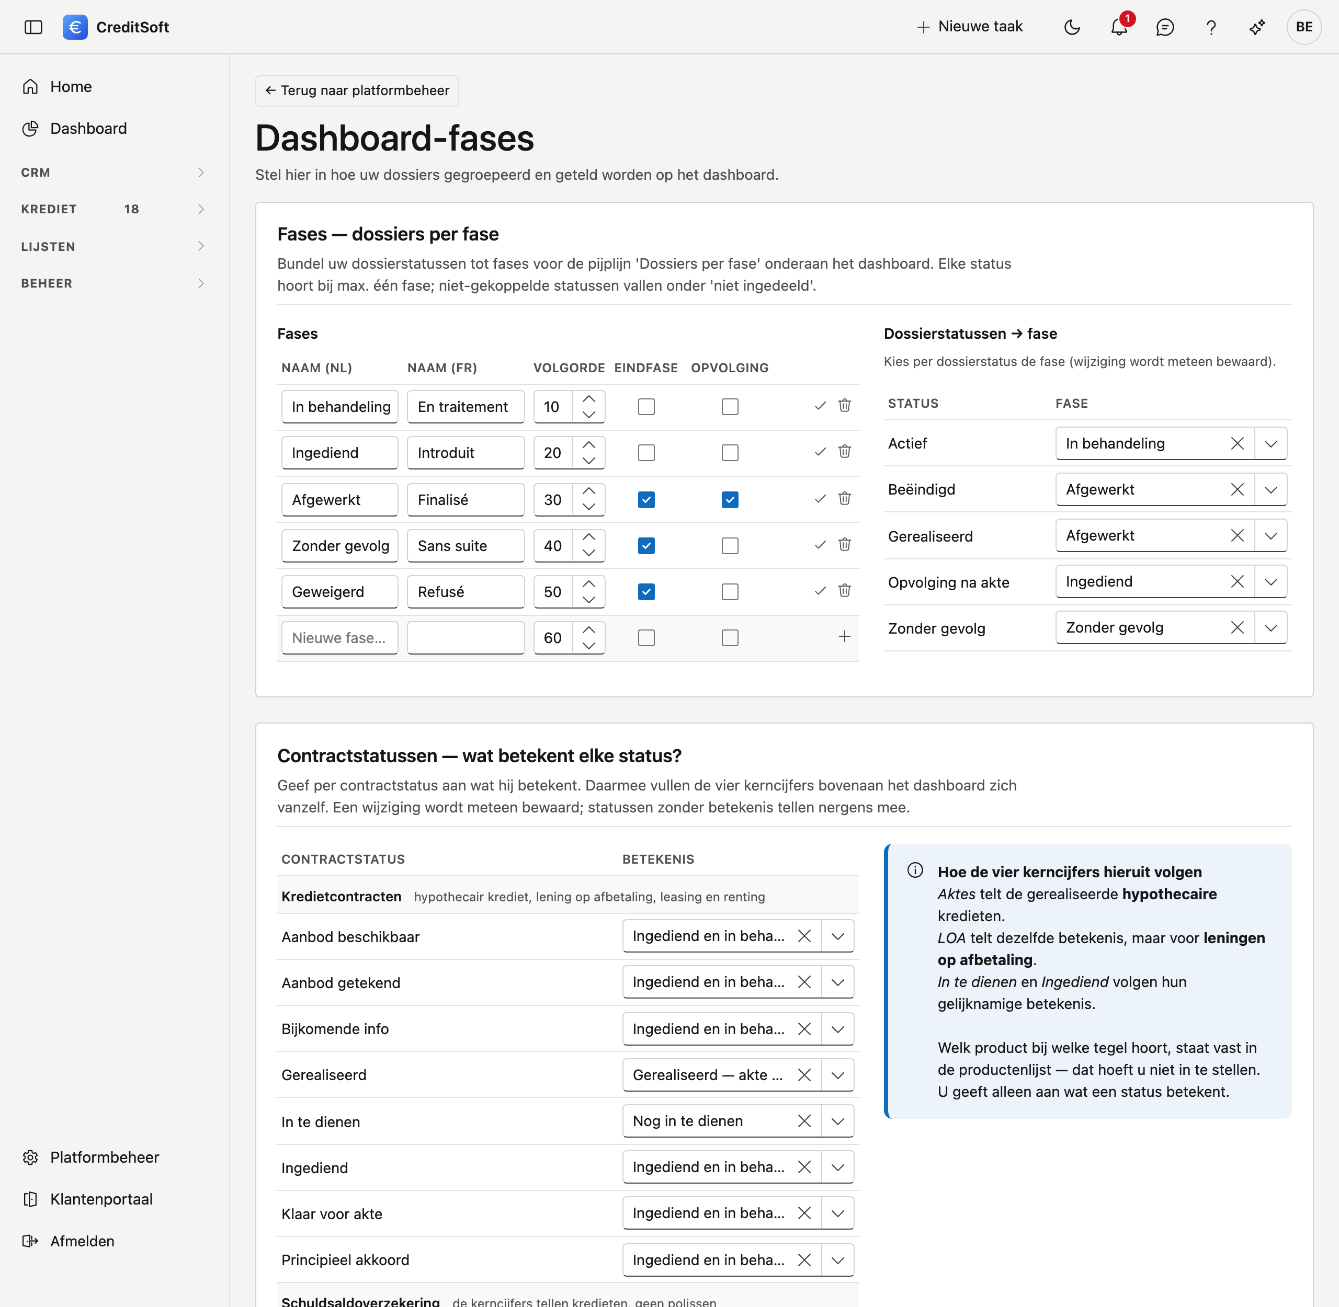Save the In behandeling phase checkmark
This screenshot has width=1339, height=1307.
[x=820, y=406]
